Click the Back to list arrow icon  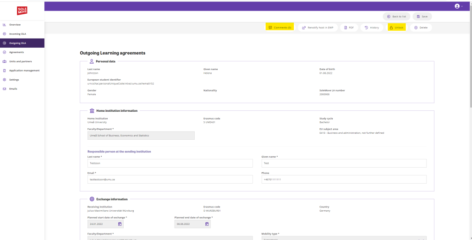389,16
